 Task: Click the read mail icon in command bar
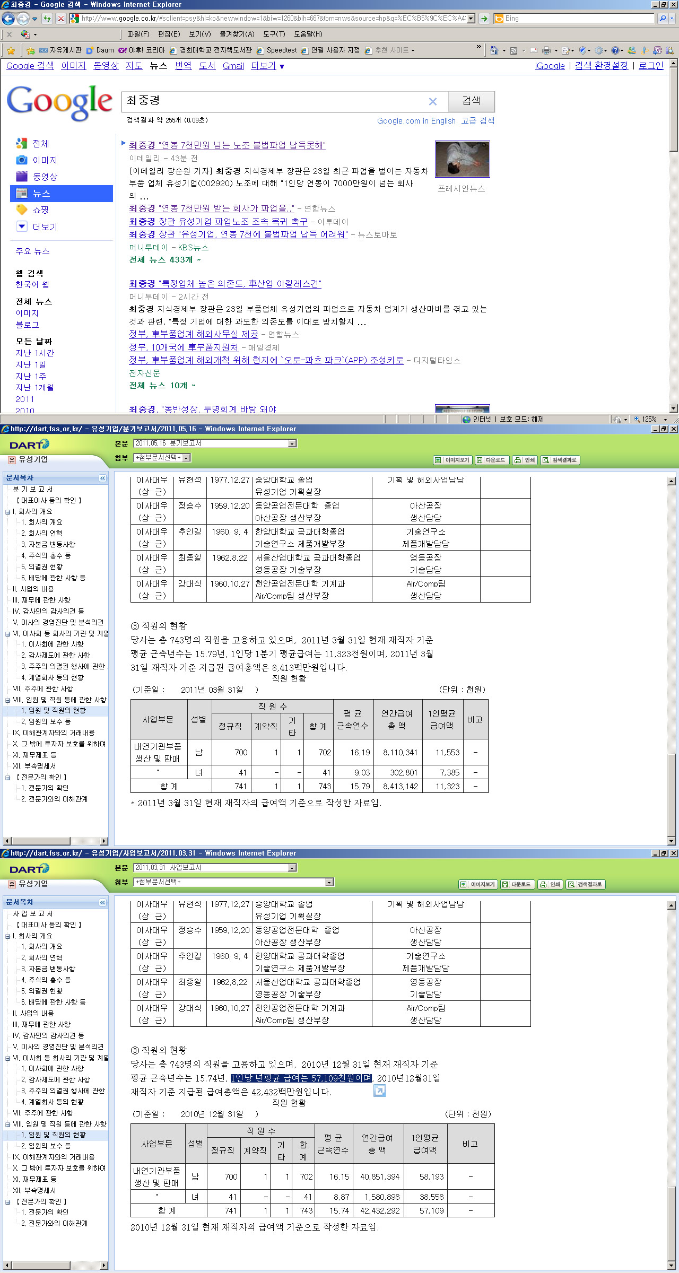[x=533, y=50]
